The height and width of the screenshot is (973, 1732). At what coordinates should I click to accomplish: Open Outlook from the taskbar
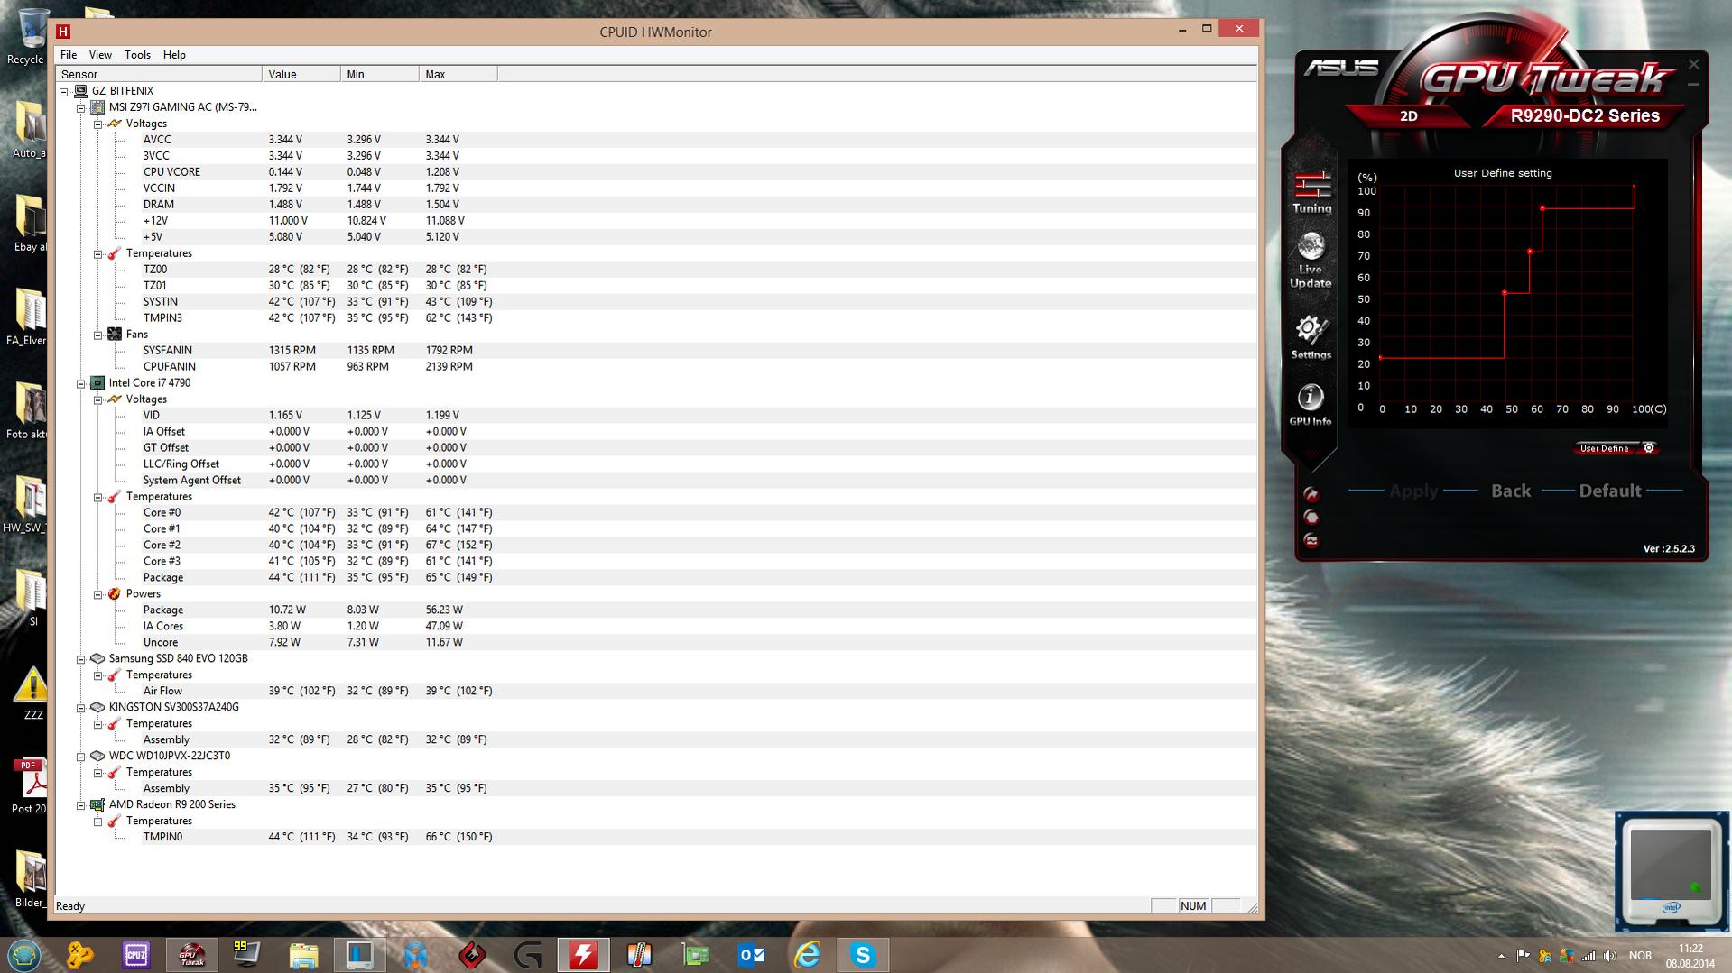click(x=751, y=954)
